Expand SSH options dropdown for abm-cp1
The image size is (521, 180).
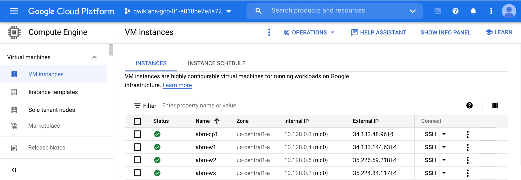444,134
